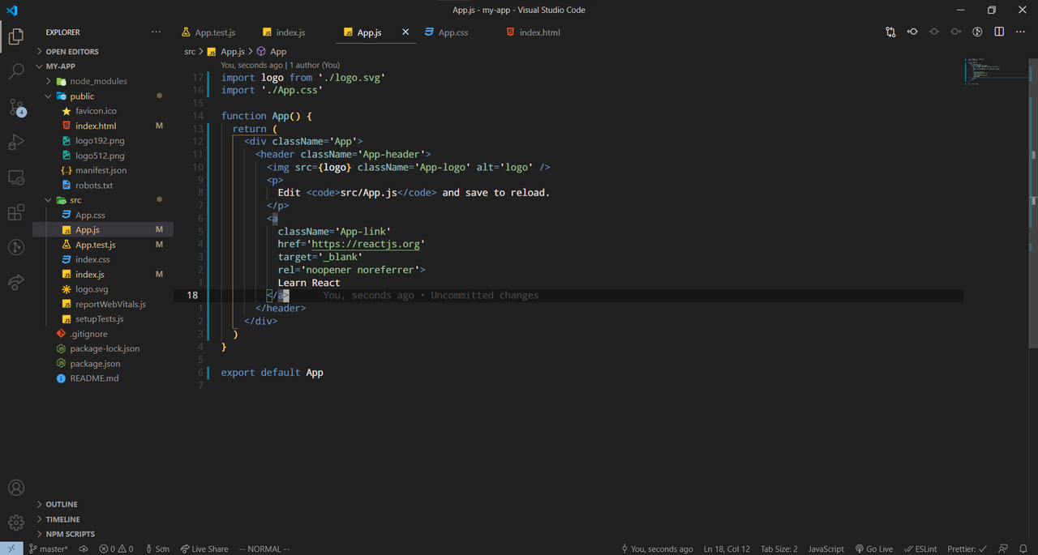Open package.json file
Image resolution: width=1038 pixels, height=555 pixels.
pos(103,364)
